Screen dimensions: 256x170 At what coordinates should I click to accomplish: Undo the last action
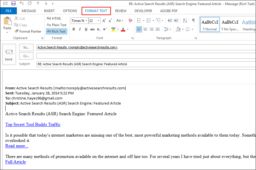(22, 3)
